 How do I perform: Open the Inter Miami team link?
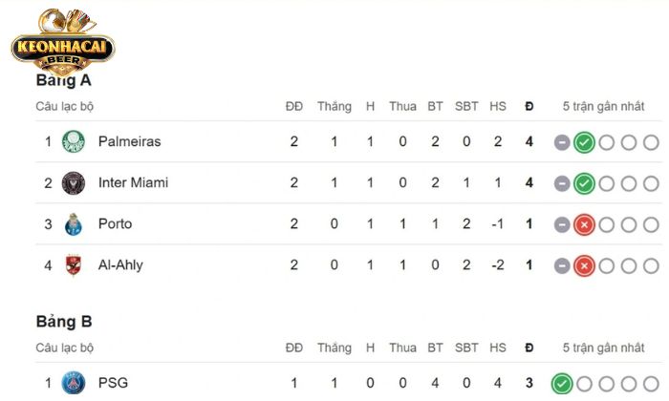133,183
